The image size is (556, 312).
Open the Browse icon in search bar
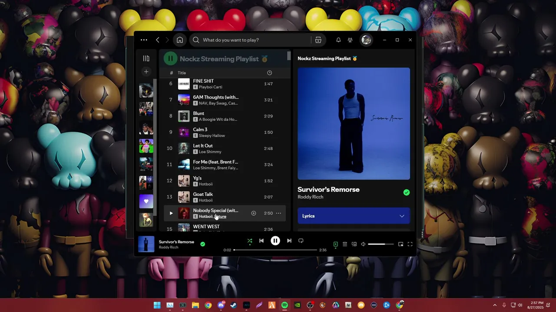(x=318, y=40)
